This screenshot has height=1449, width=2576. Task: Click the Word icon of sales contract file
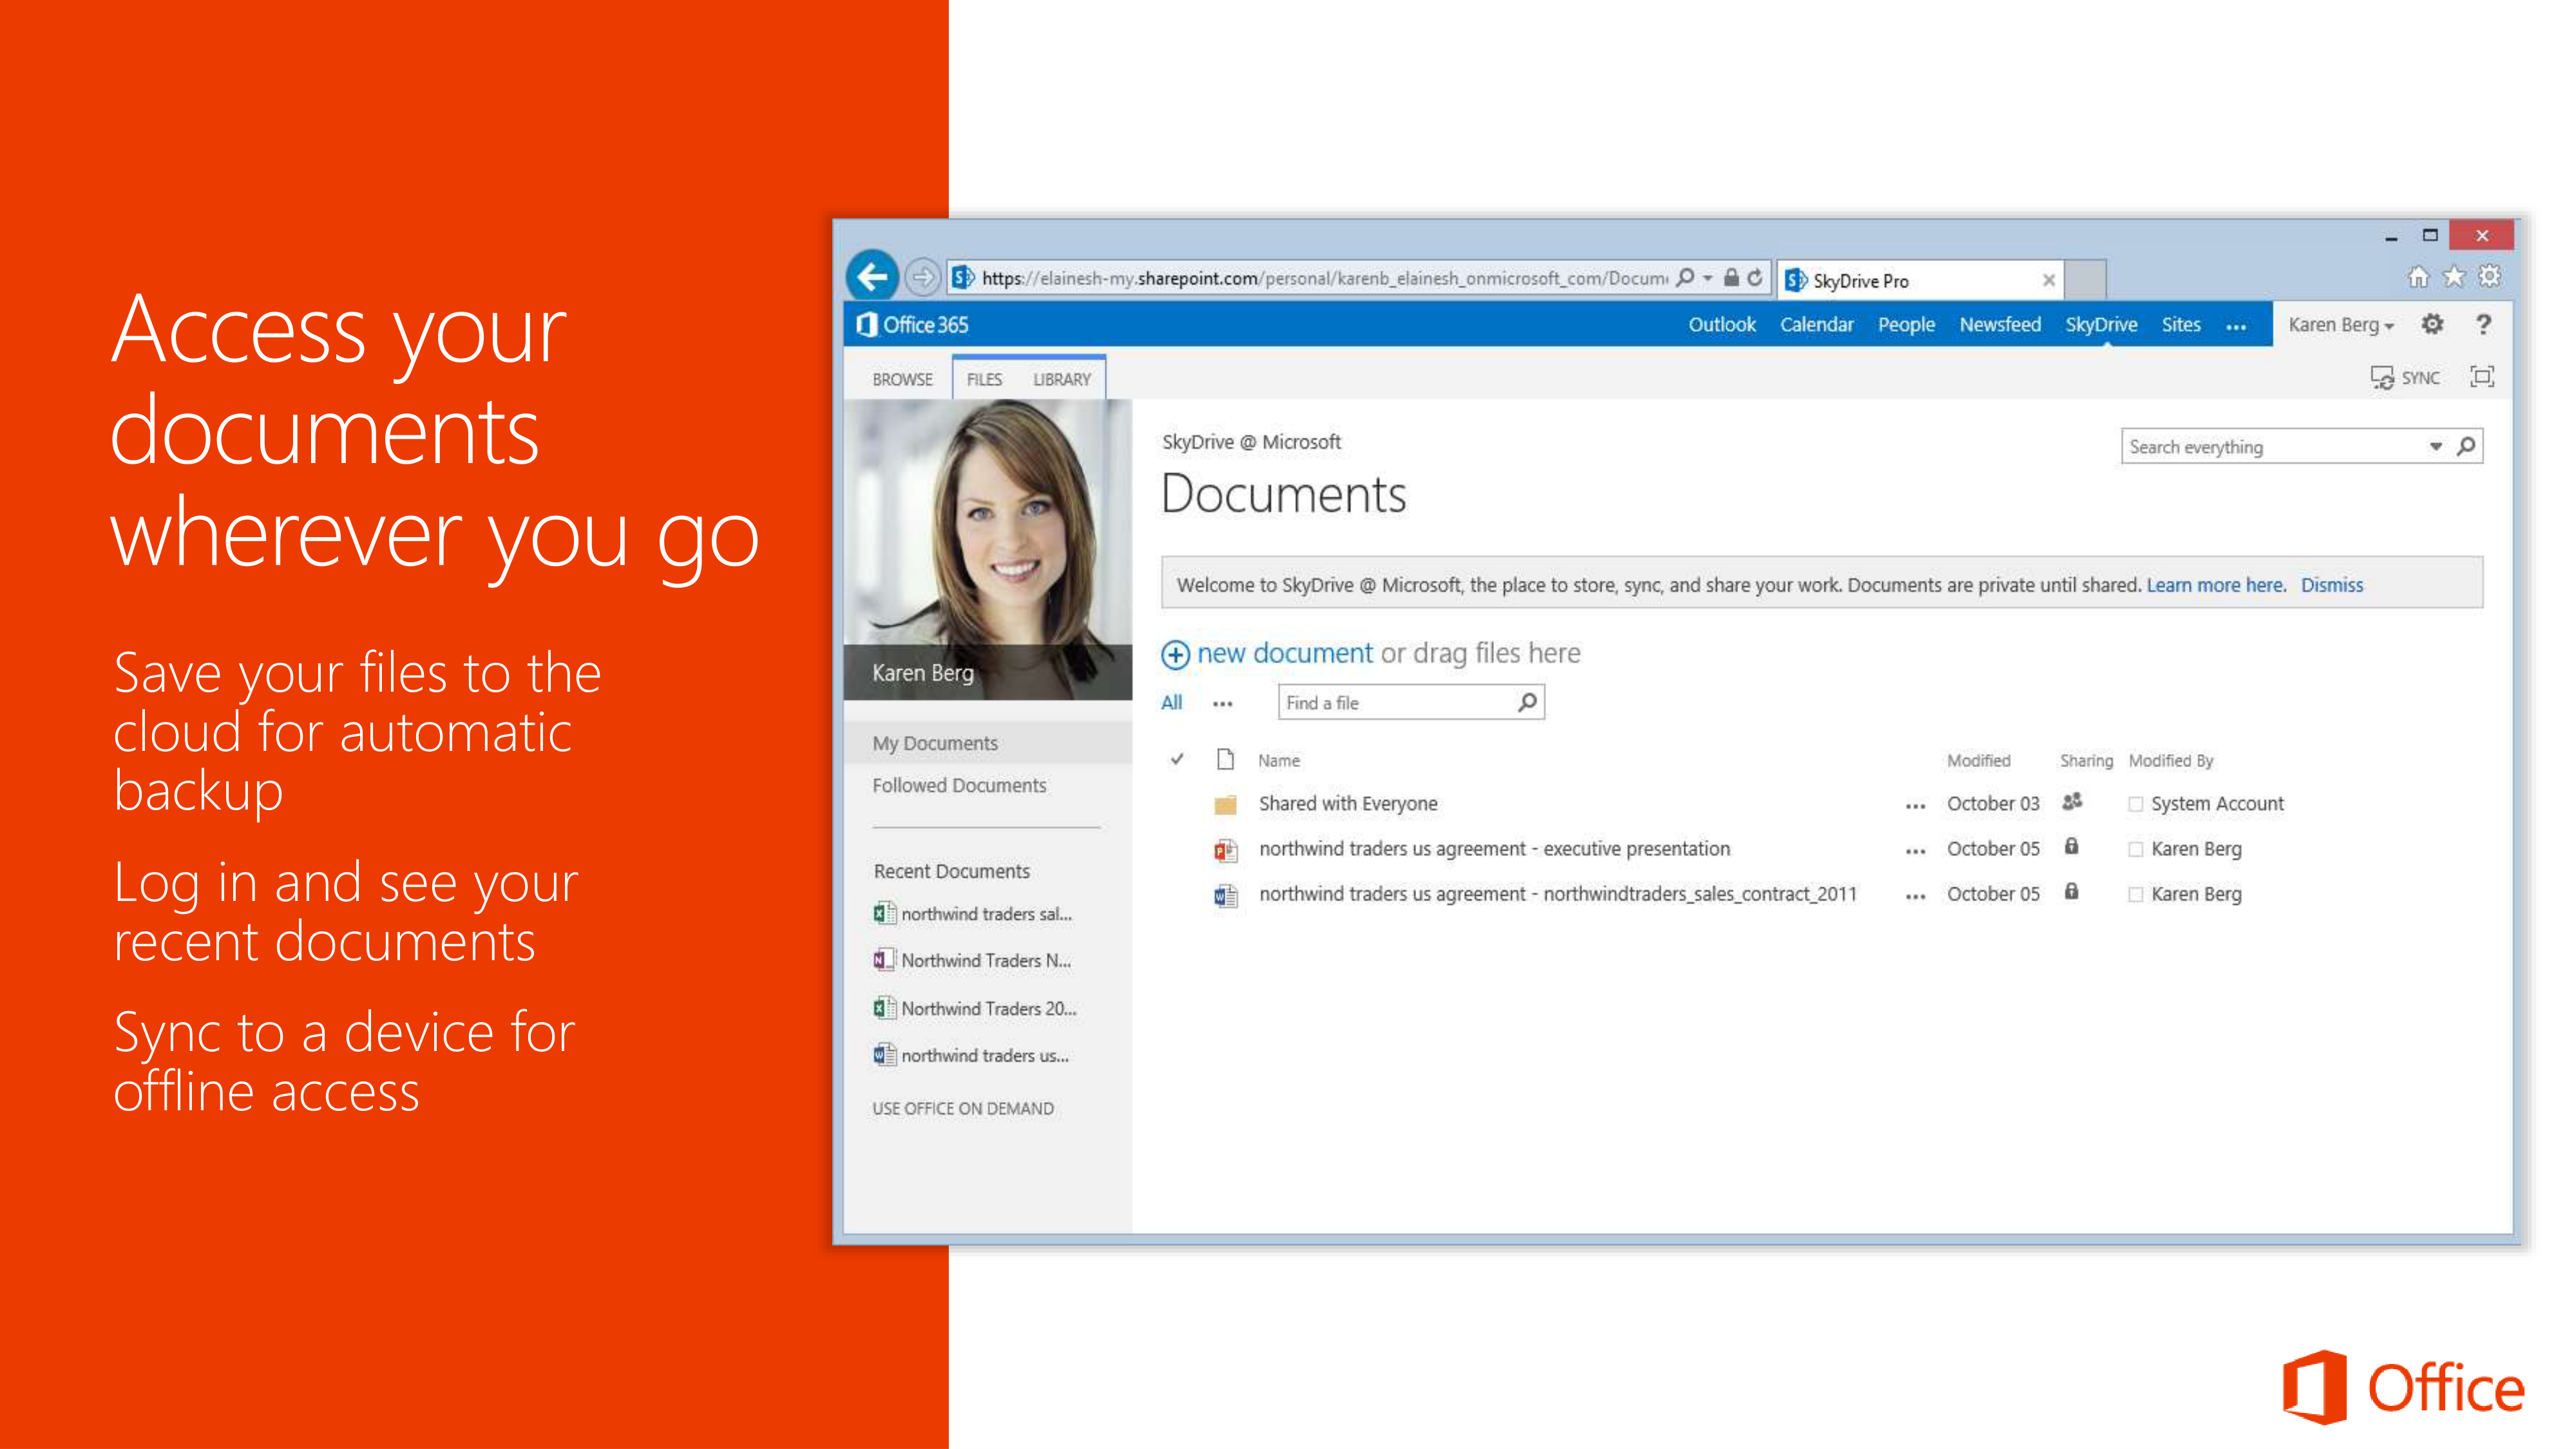pyautogui.click(x=1225, y=895)
